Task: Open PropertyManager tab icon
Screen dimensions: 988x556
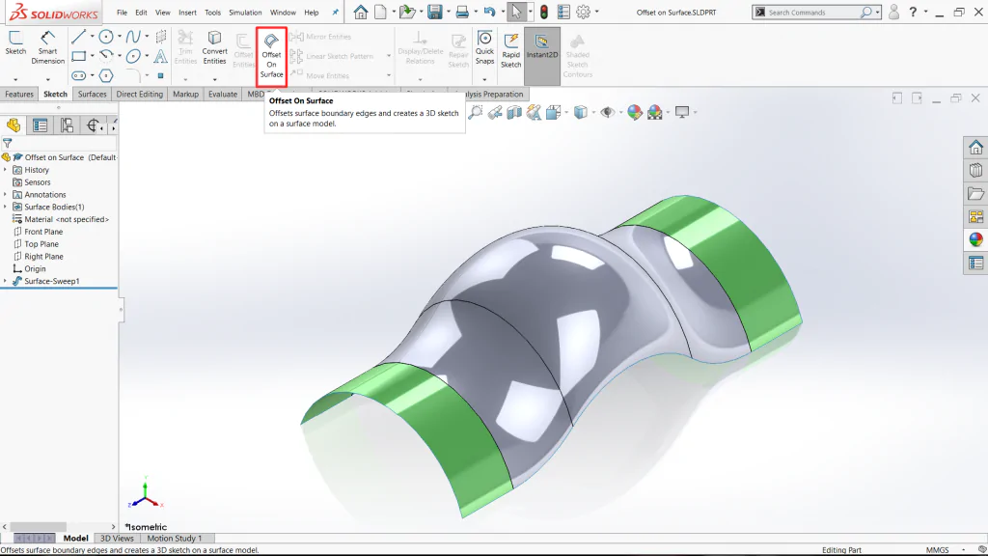Action: click(40, 125)
